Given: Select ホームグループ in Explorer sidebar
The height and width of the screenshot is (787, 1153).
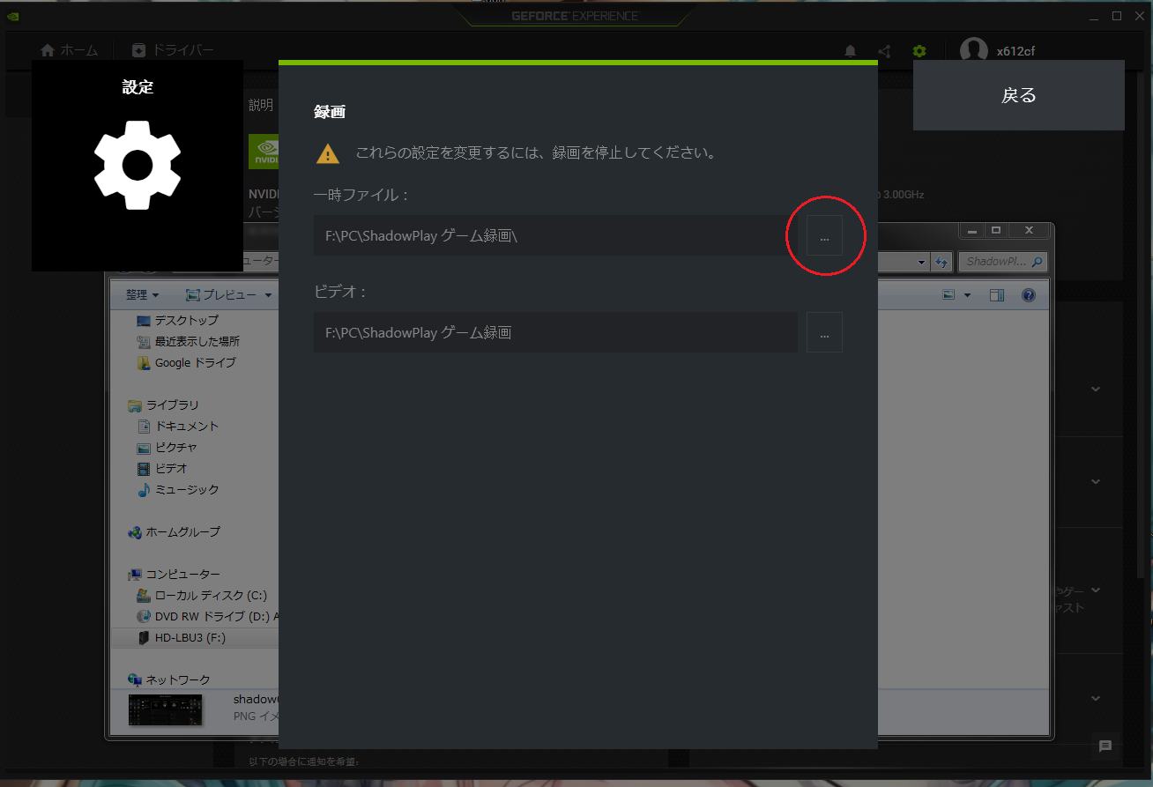Looking at the screenshot, I should click(x=175, y=531).
